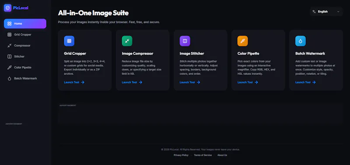
Task: Click the arrow next to Image Stitcher Launch Tool
Action: point(199,82)
